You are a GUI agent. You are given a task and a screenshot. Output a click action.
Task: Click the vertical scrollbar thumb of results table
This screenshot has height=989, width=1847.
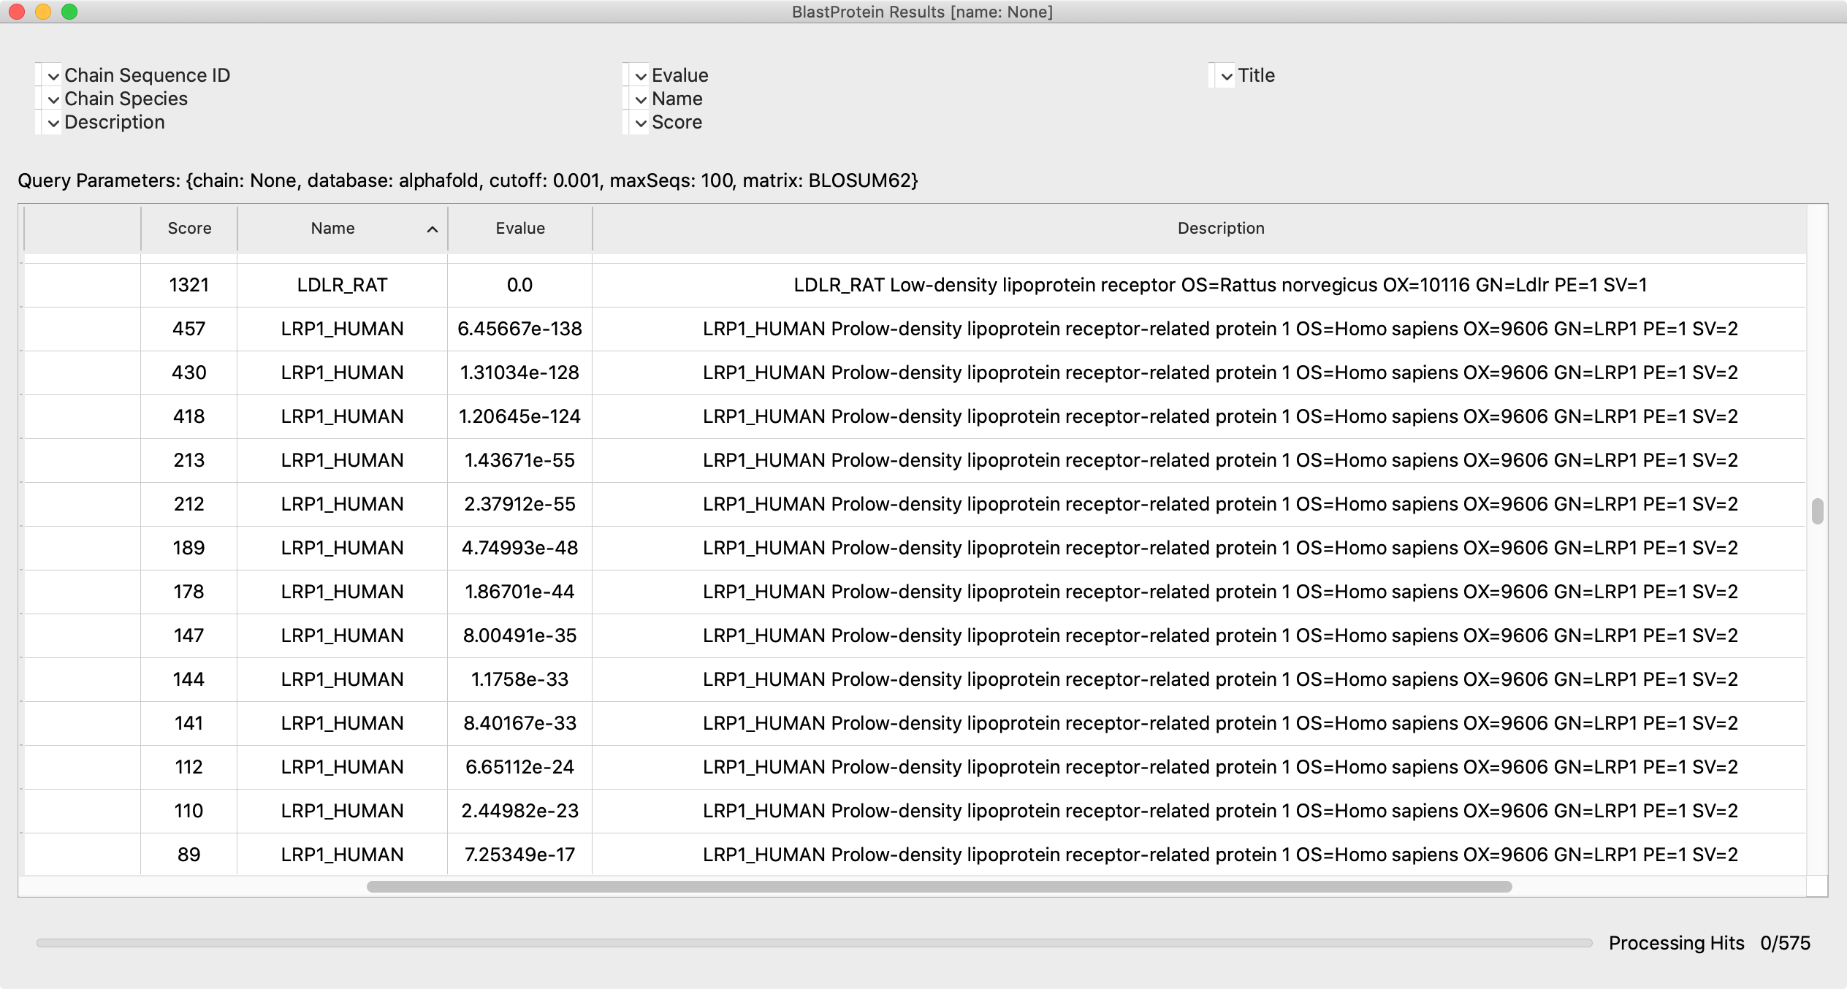pos(1817,511)
